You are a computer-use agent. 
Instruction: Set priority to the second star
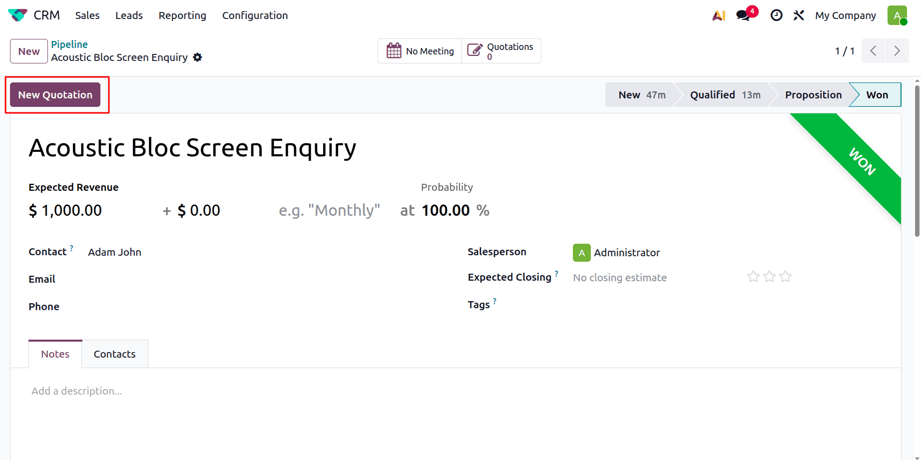(x=769, y=276)
